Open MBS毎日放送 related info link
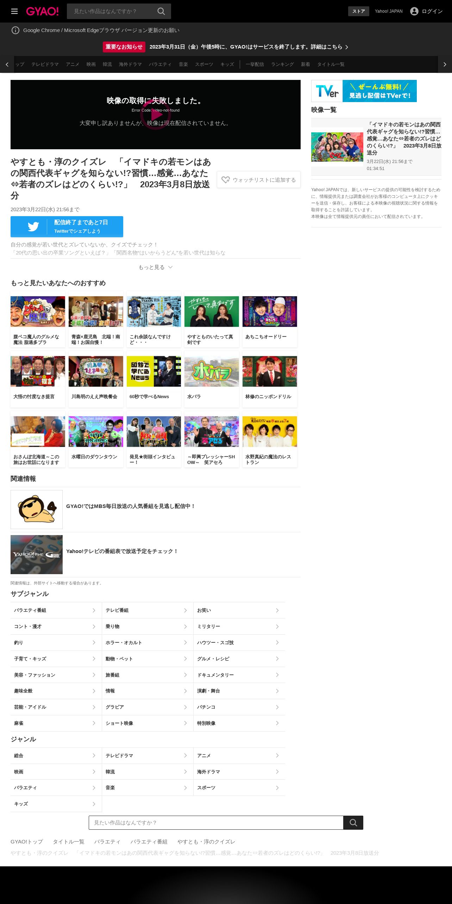Image resolution: width=452 pixels, height=904 pixels. [156, 509]
